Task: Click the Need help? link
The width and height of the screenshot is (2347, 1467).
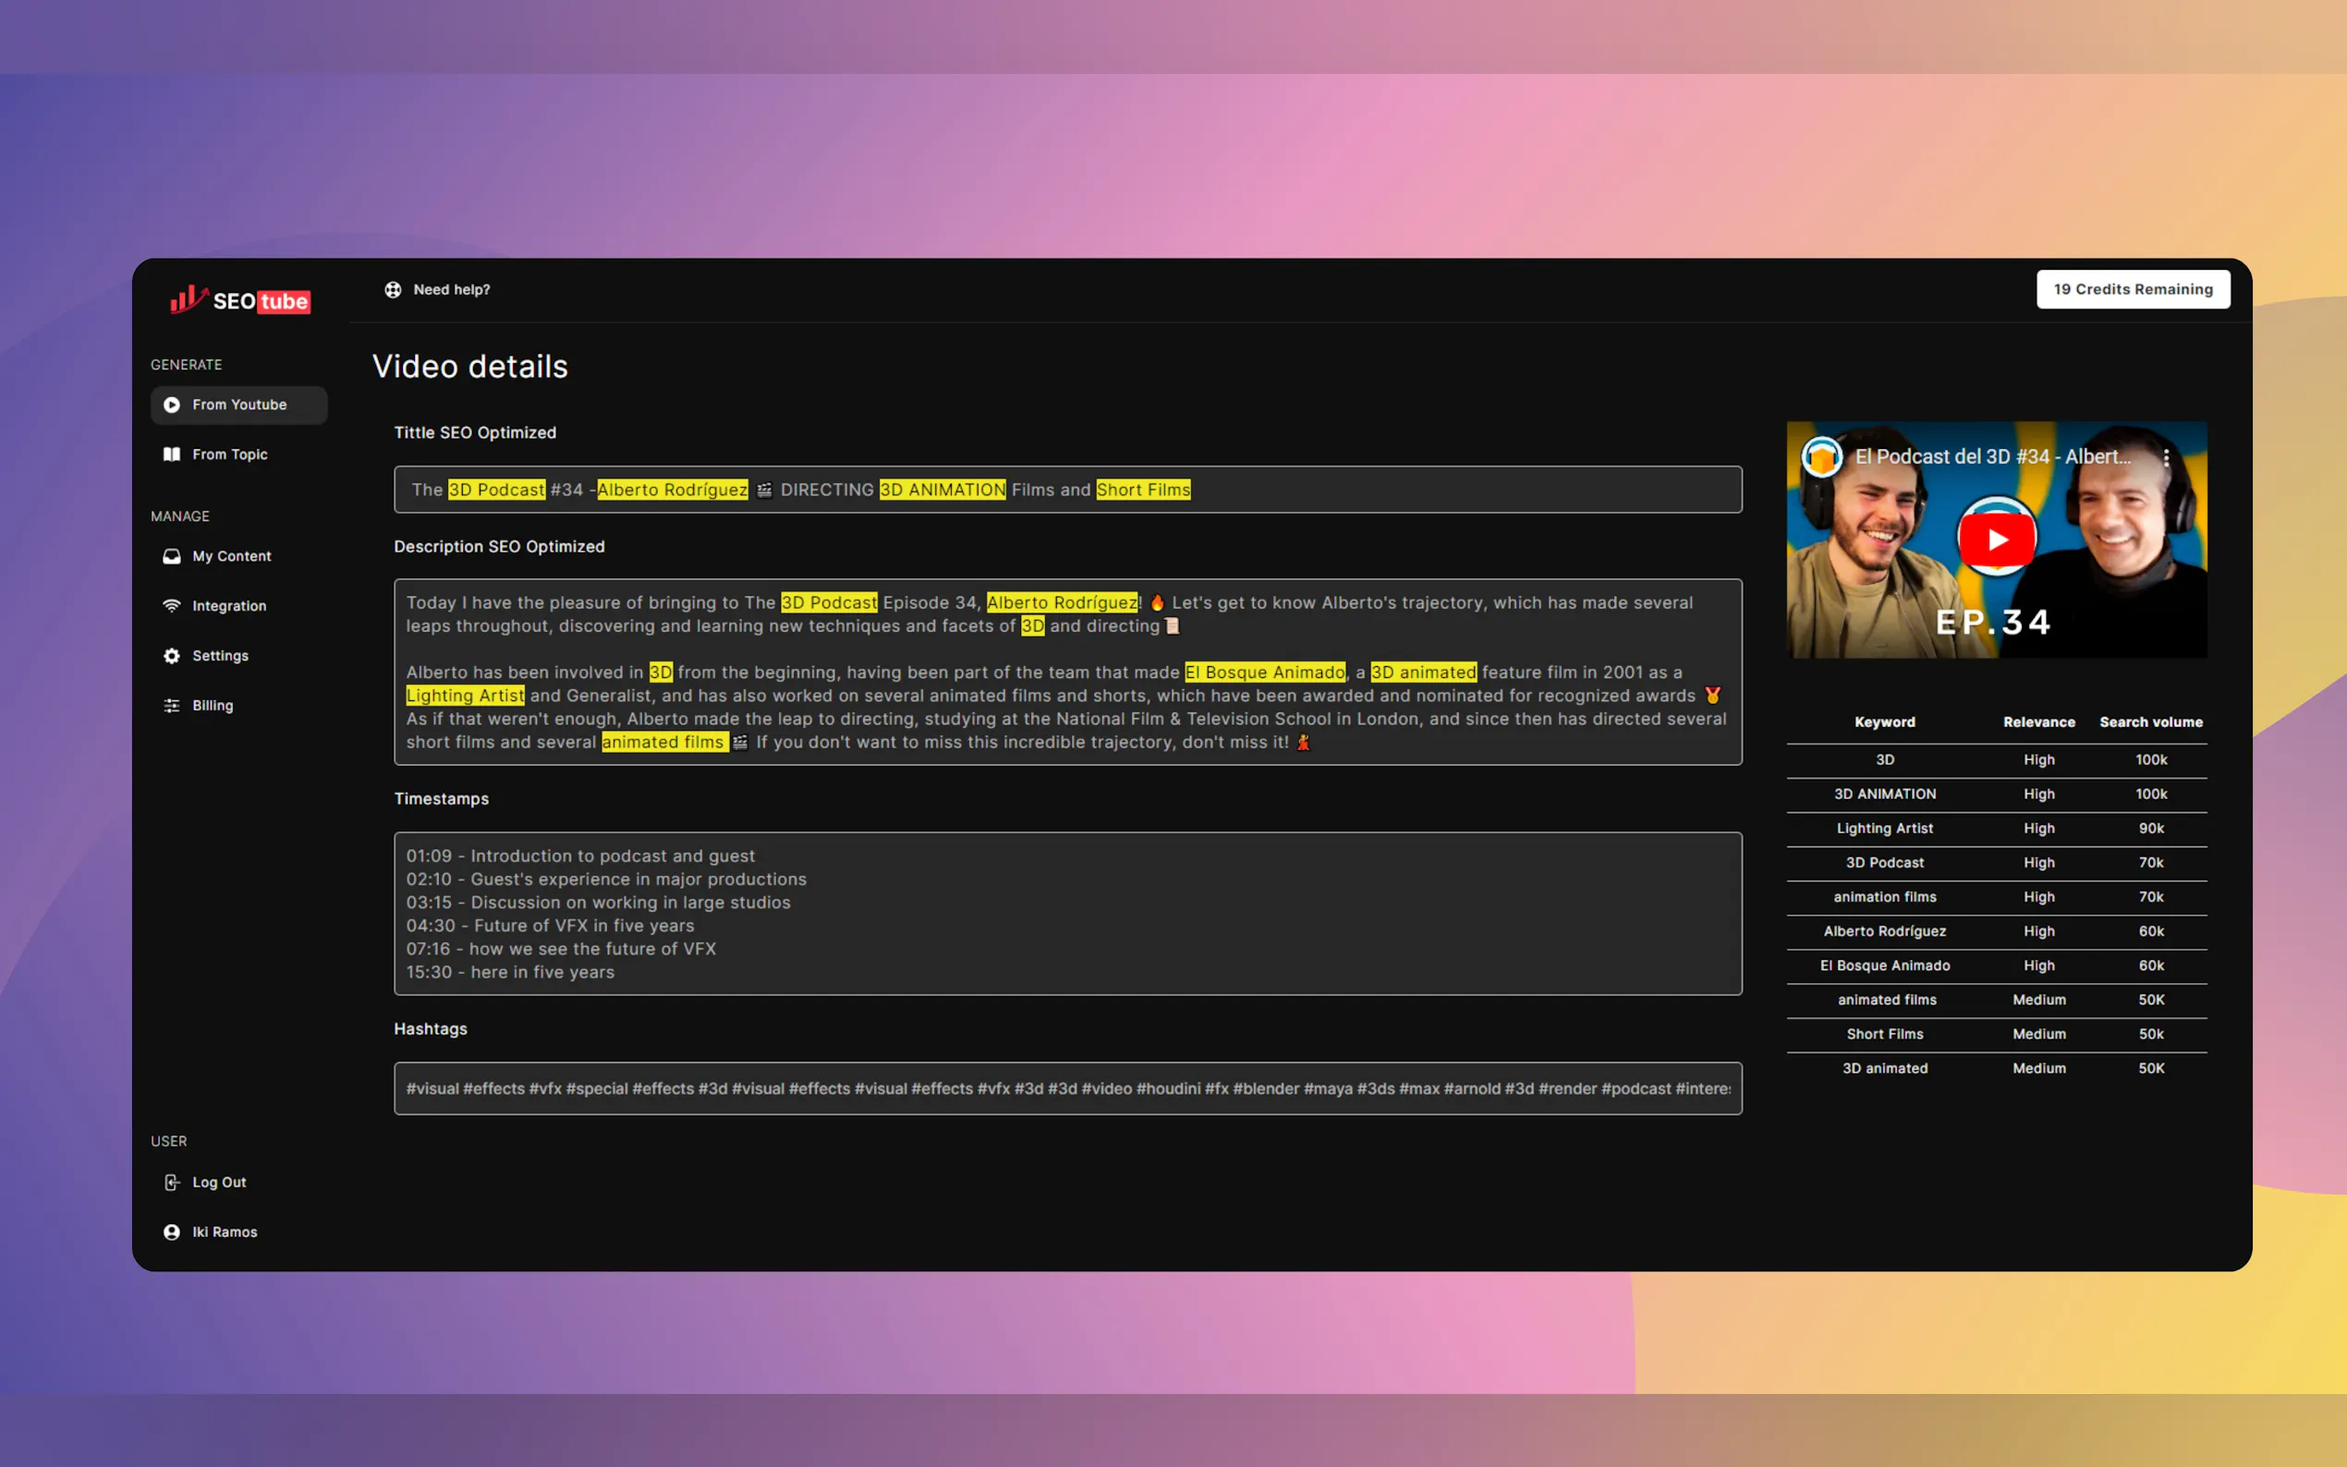Action: coord(451,290)
